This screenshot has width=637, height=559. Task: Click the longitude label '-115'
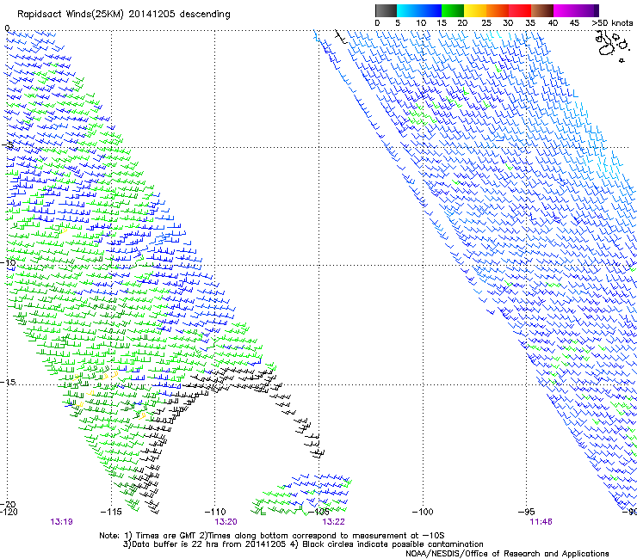[x=111, y=512]
